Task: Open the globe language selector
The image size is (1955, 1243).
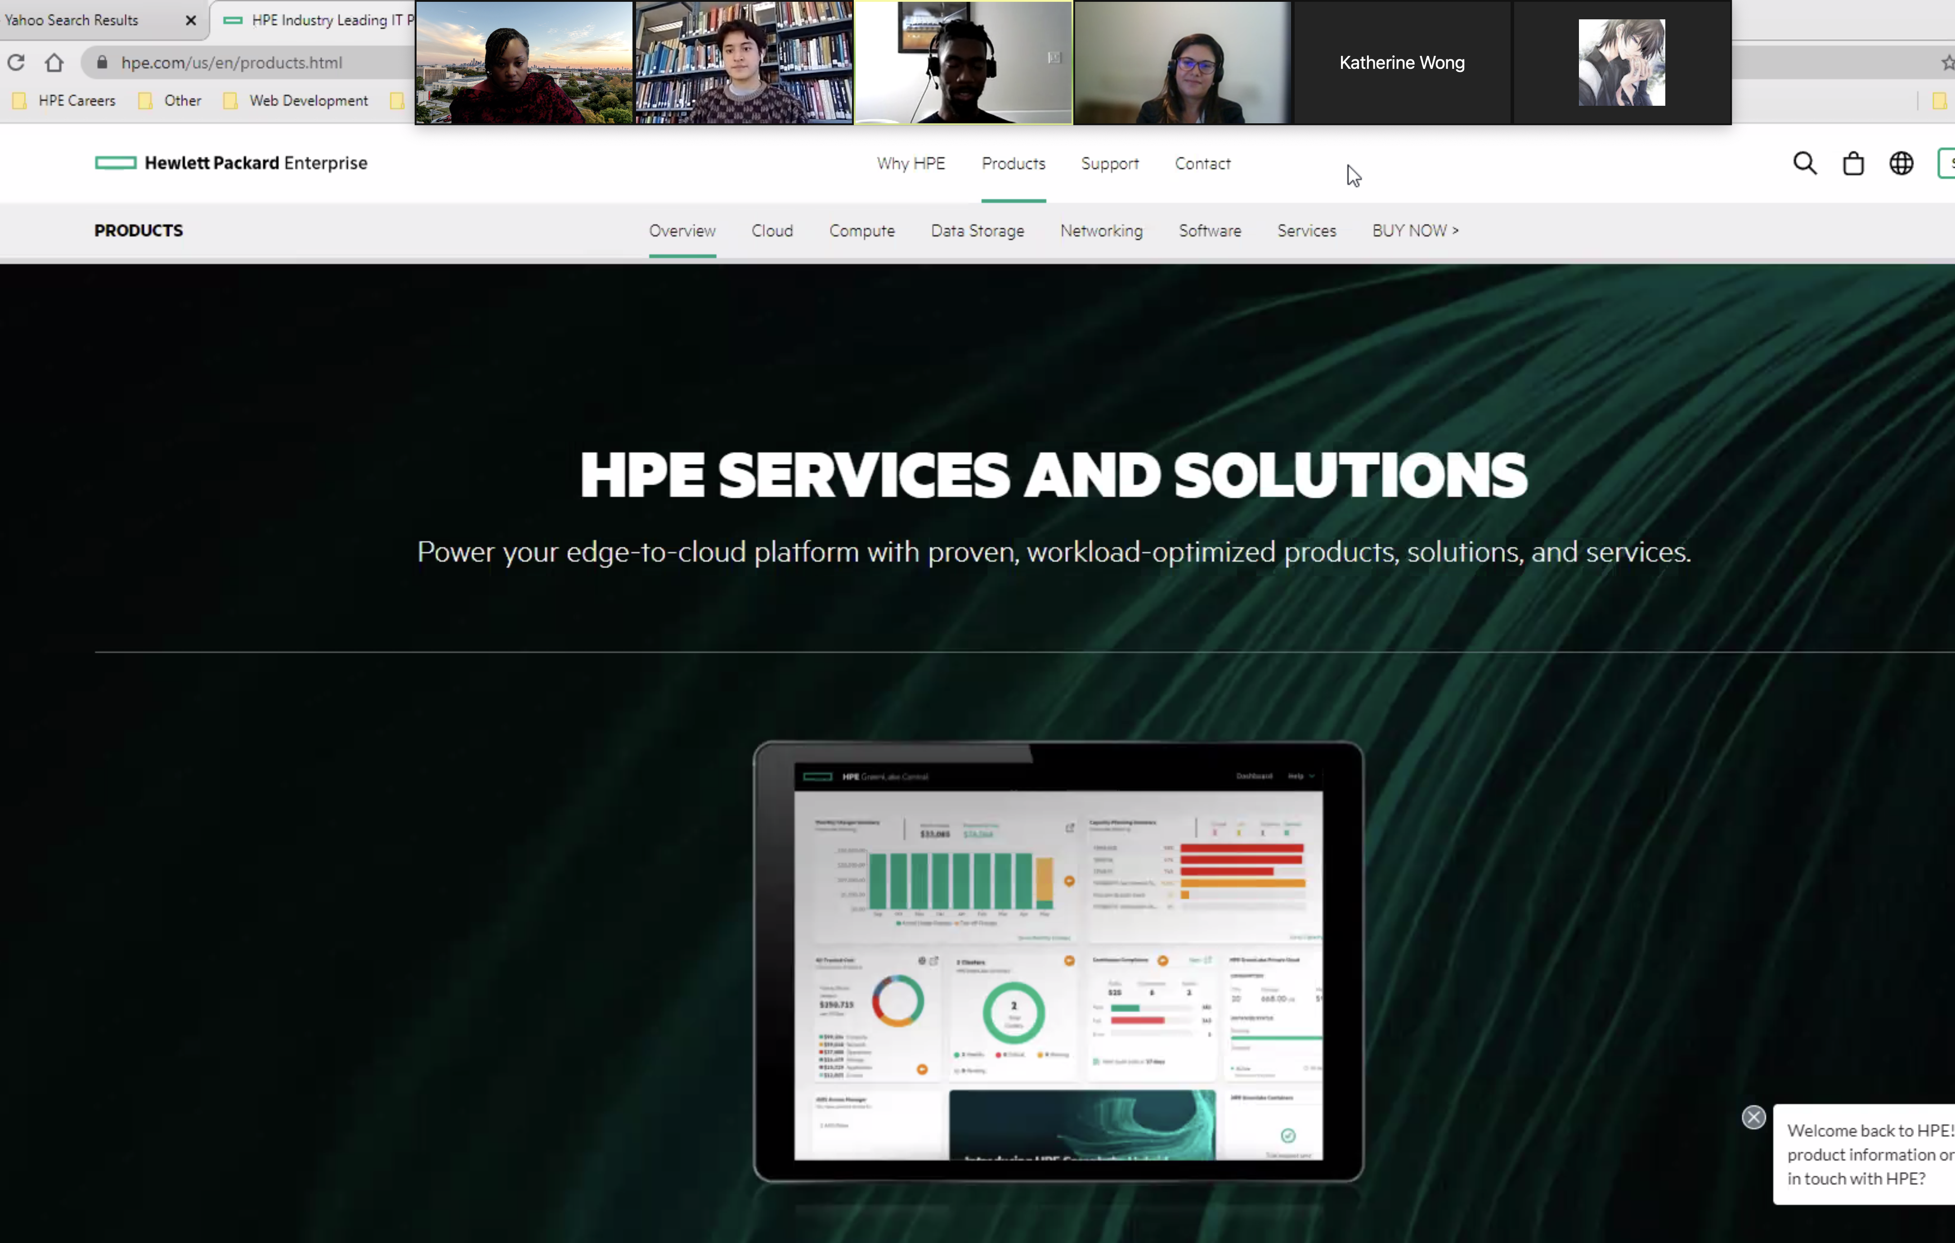Action: 1901,163
